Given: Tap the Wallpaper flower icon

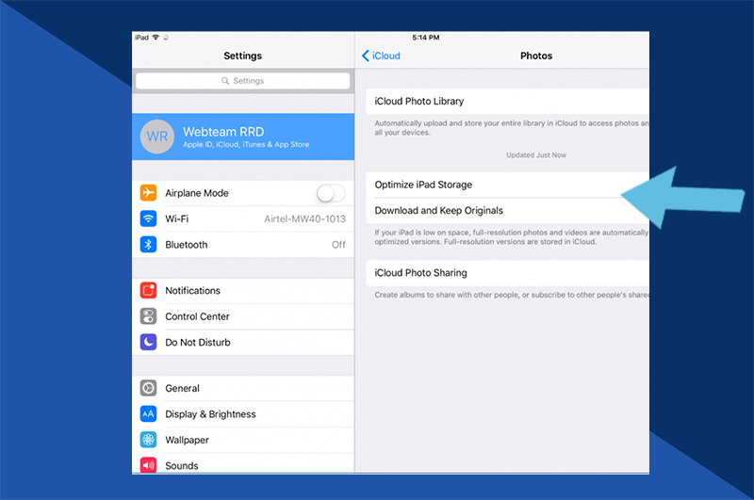Looking at the screenshot, I should tap(148, 440).
